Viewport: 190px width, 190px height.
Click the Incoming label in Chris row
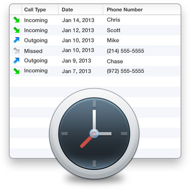36,20
